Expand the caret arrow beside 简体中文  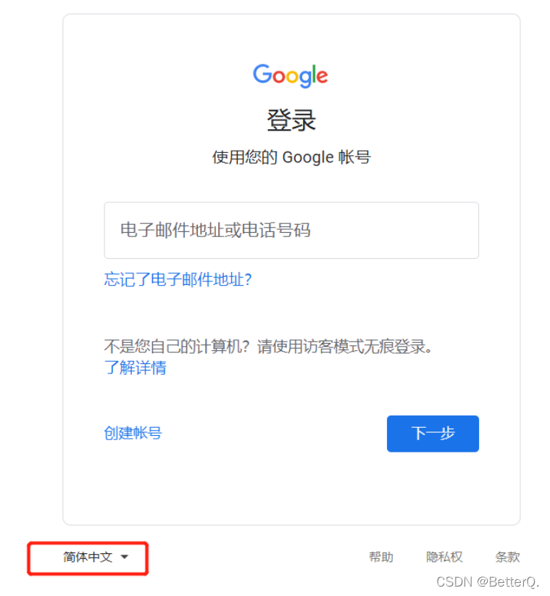pyautogui.click(x=124, y=558)
